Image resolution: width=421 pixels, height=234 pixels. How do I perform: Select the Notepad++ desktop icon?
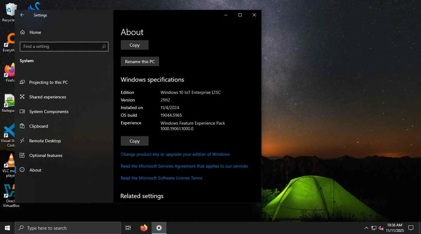click(9, 103)
